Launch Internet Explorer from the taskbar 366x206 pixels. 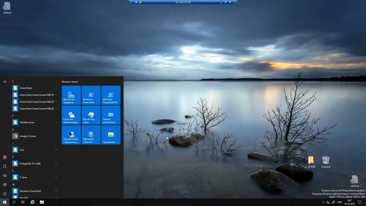click(x=33, y=202)
